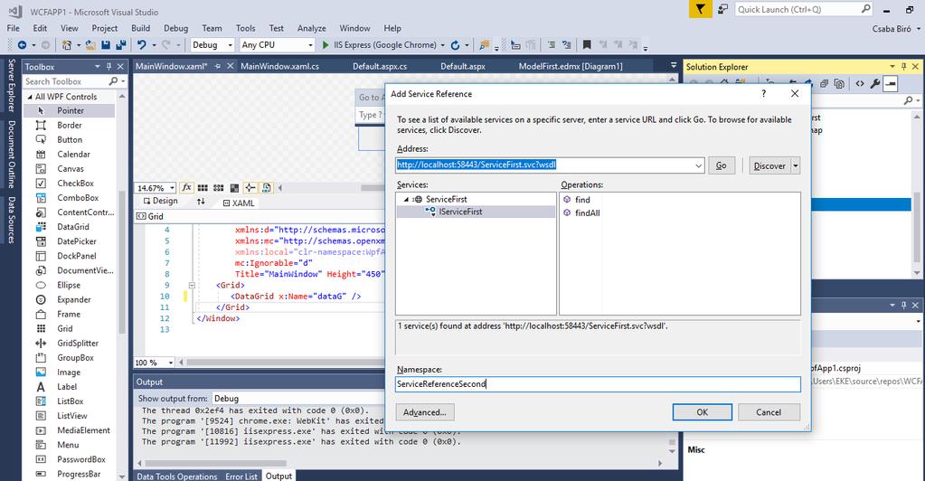
Task: Show the grid lines icon in designer
Action: click(203, 188)
